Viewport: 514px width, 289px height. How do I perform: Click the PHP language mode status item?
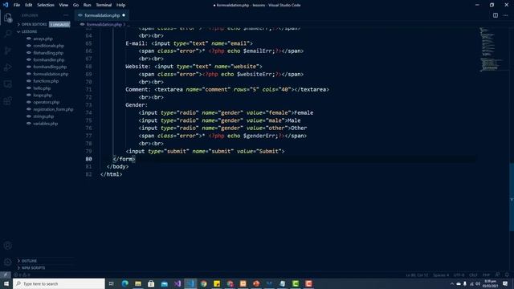tap(486, 275)
